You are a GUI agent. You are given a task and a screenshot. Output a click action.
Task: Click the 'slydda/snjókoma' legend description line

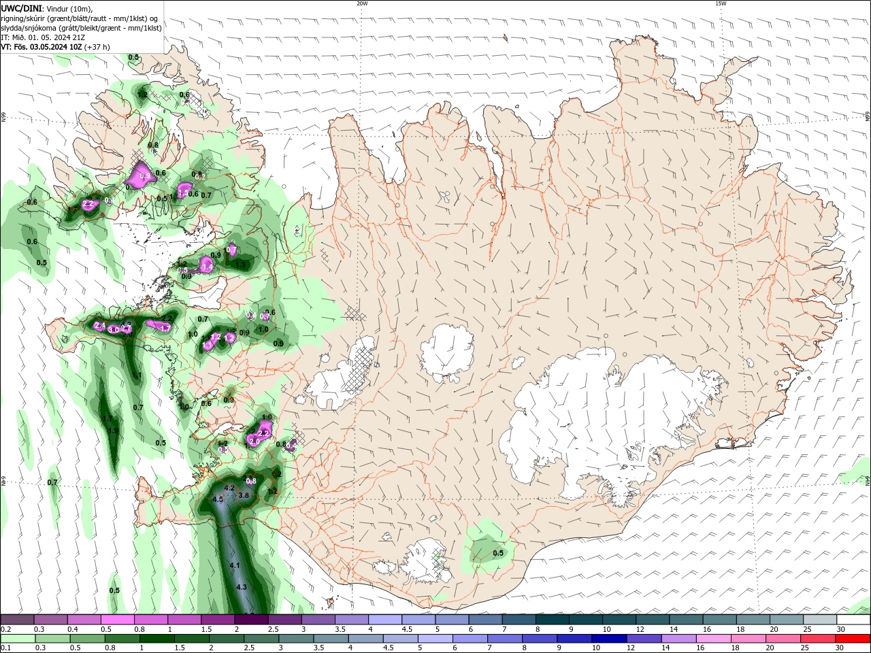(x=82, y=28)
